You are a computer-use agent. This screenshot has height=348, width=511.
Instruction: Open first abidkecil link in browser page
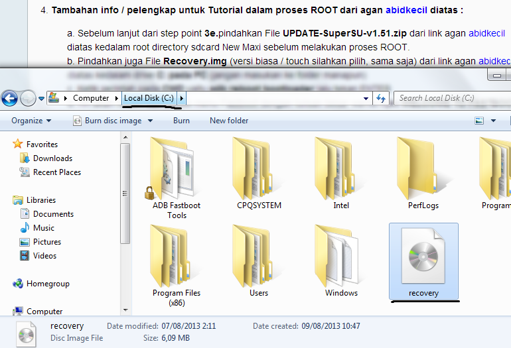(406, 10)
